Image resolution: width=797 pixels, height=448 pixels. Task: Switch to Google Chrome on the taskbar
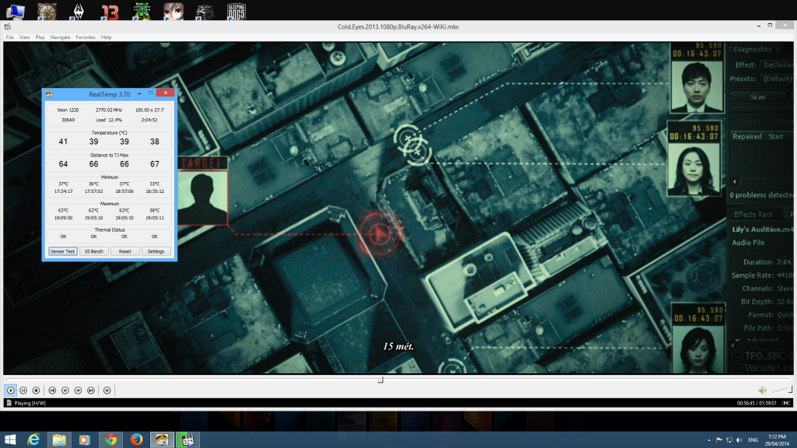pos(111,439)
